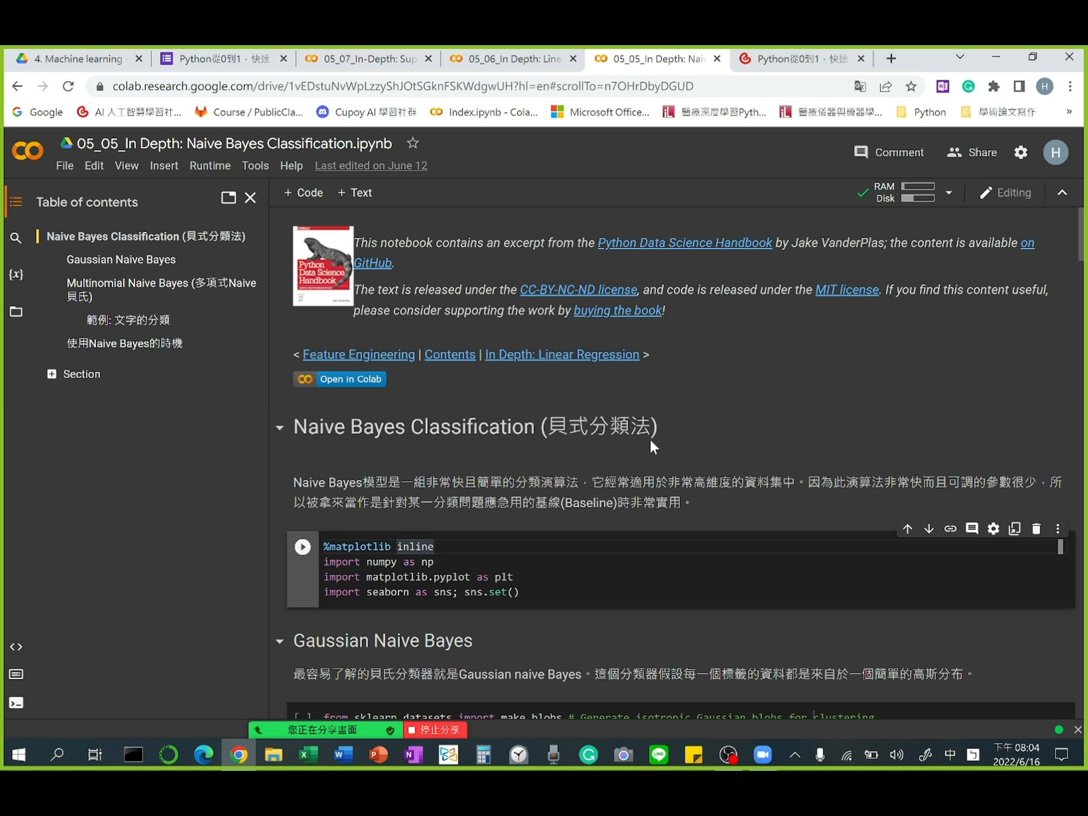This screenshot has height=816, width=1088.
Task: Copy link to the current cell
Action: tap(951, 528)
